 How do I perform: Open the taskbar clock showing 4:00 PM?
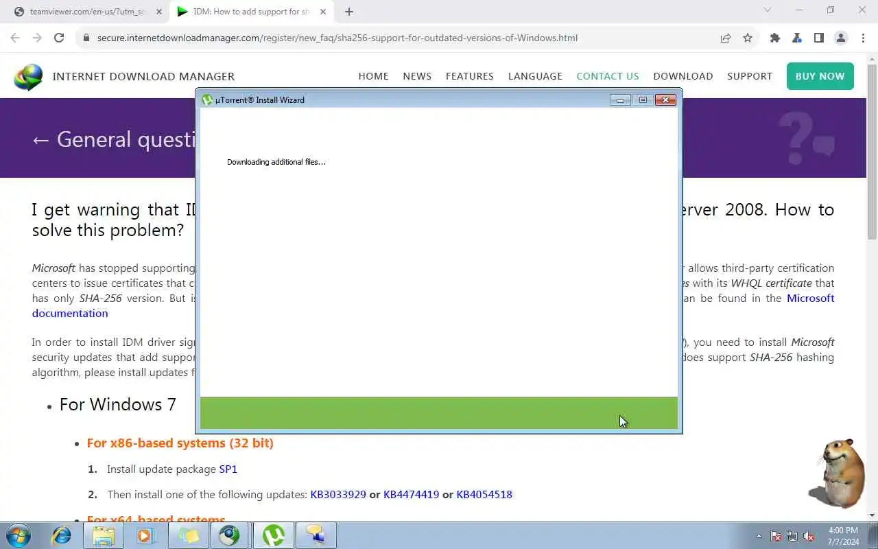pos(843,535)
